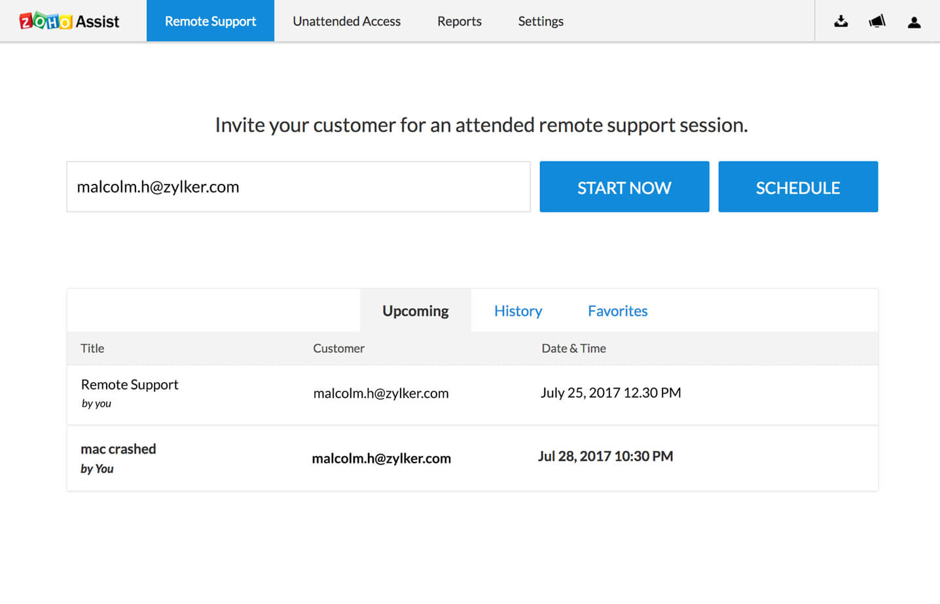This screenshot has height=604, width=940.
Task: Click the SCHEDULE button
Action: [797, 187]
